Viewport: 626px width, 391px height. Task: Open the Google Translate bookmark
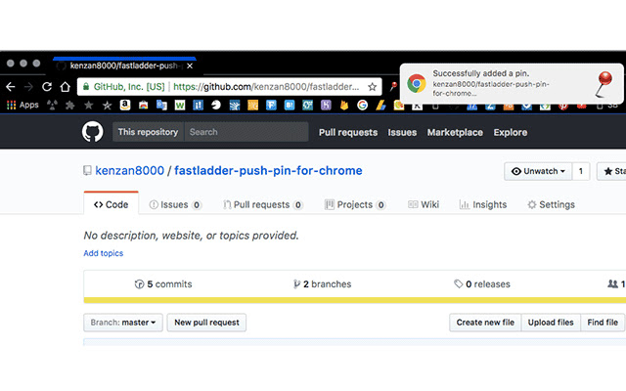(161, 105)
